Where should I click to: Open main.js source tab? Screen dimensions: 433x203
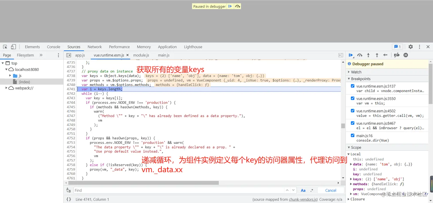point(164,55)
